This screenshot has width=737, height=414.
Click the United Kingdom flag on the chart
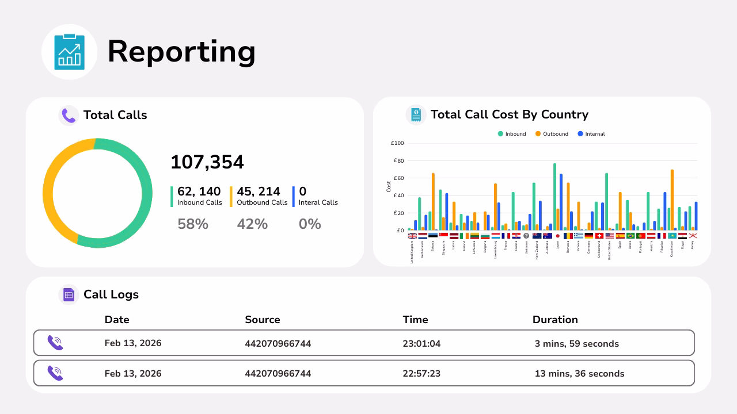coord(412,236)
